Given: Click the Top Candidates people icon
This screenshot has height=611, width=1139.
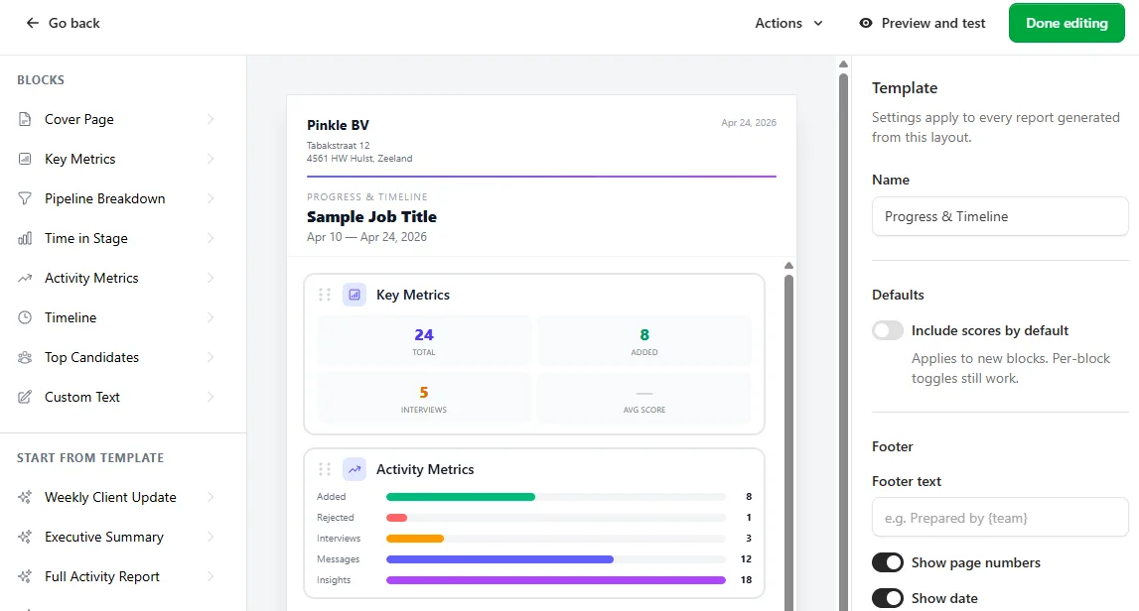Looking at the screenshot, I should pyautogui.click(x=25, y=357).
